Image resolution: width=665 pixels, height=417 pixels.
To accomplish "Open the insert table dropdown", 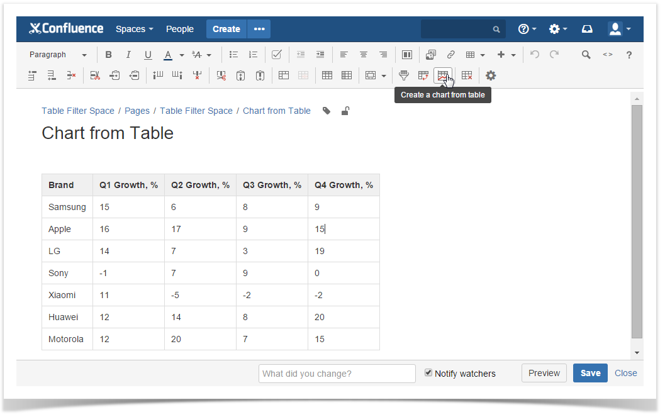I will point(475,55).
